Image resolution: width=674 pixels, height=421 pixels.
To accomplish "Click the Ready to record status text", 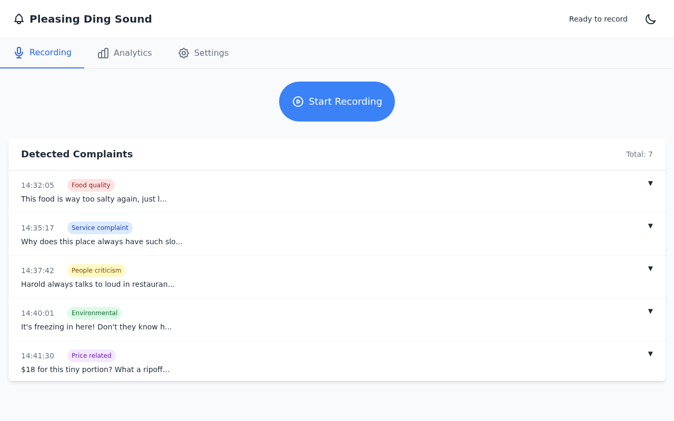I will (598, 19).
